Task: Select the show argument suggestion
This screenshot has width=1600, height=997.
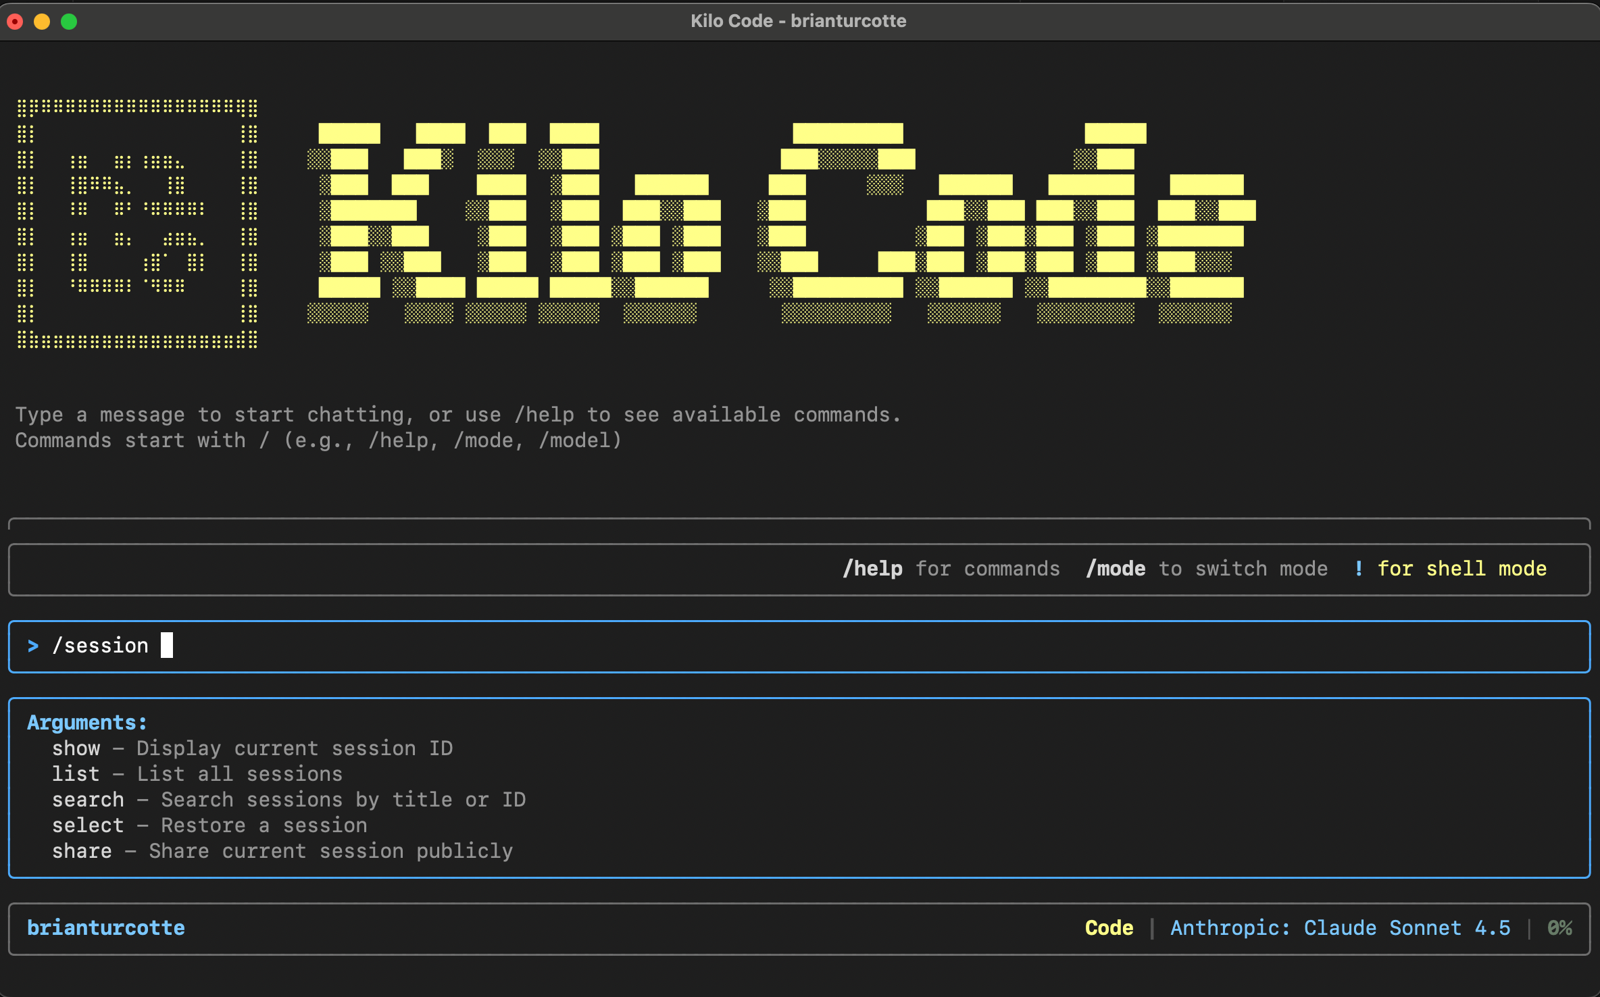Action: click(x=76, y=748)
